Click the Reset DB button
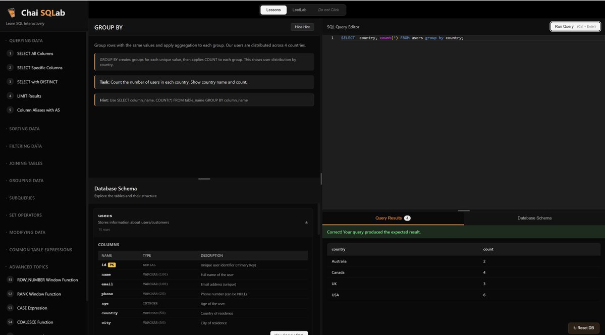 click(x=583, y=327)
